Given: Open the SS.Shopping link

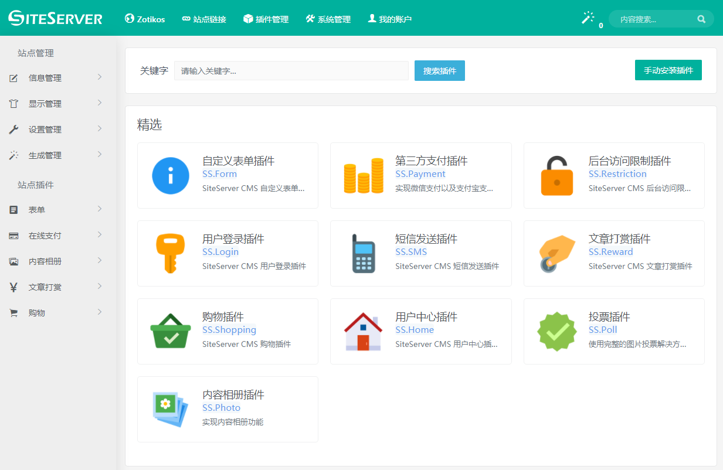Looking at the screenshot, I should (x=229, y=330).
